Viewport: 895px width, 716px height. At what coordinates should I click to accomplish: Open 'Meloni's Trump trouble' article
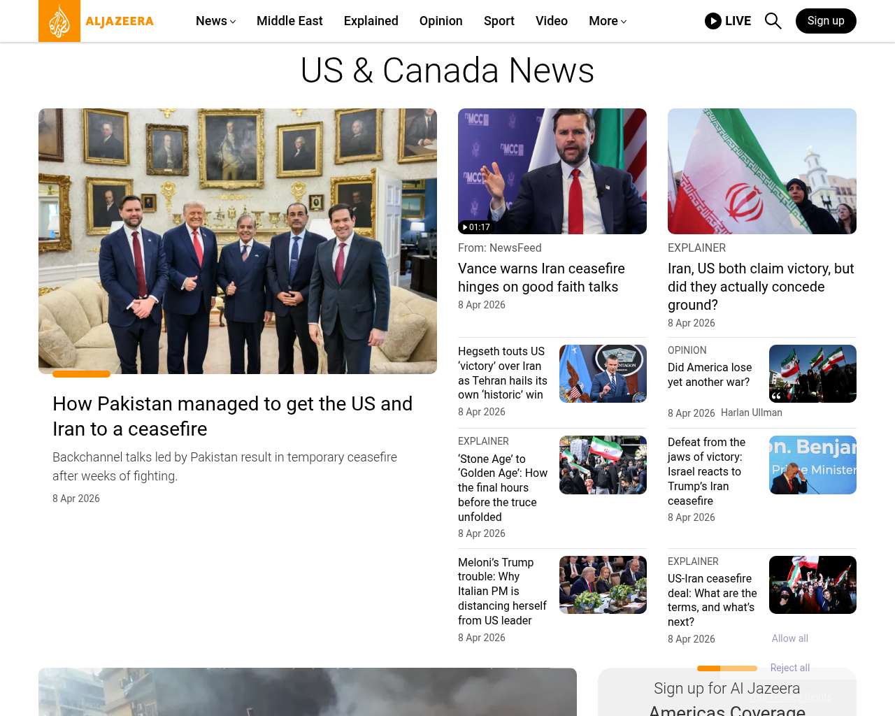(503, 592)
